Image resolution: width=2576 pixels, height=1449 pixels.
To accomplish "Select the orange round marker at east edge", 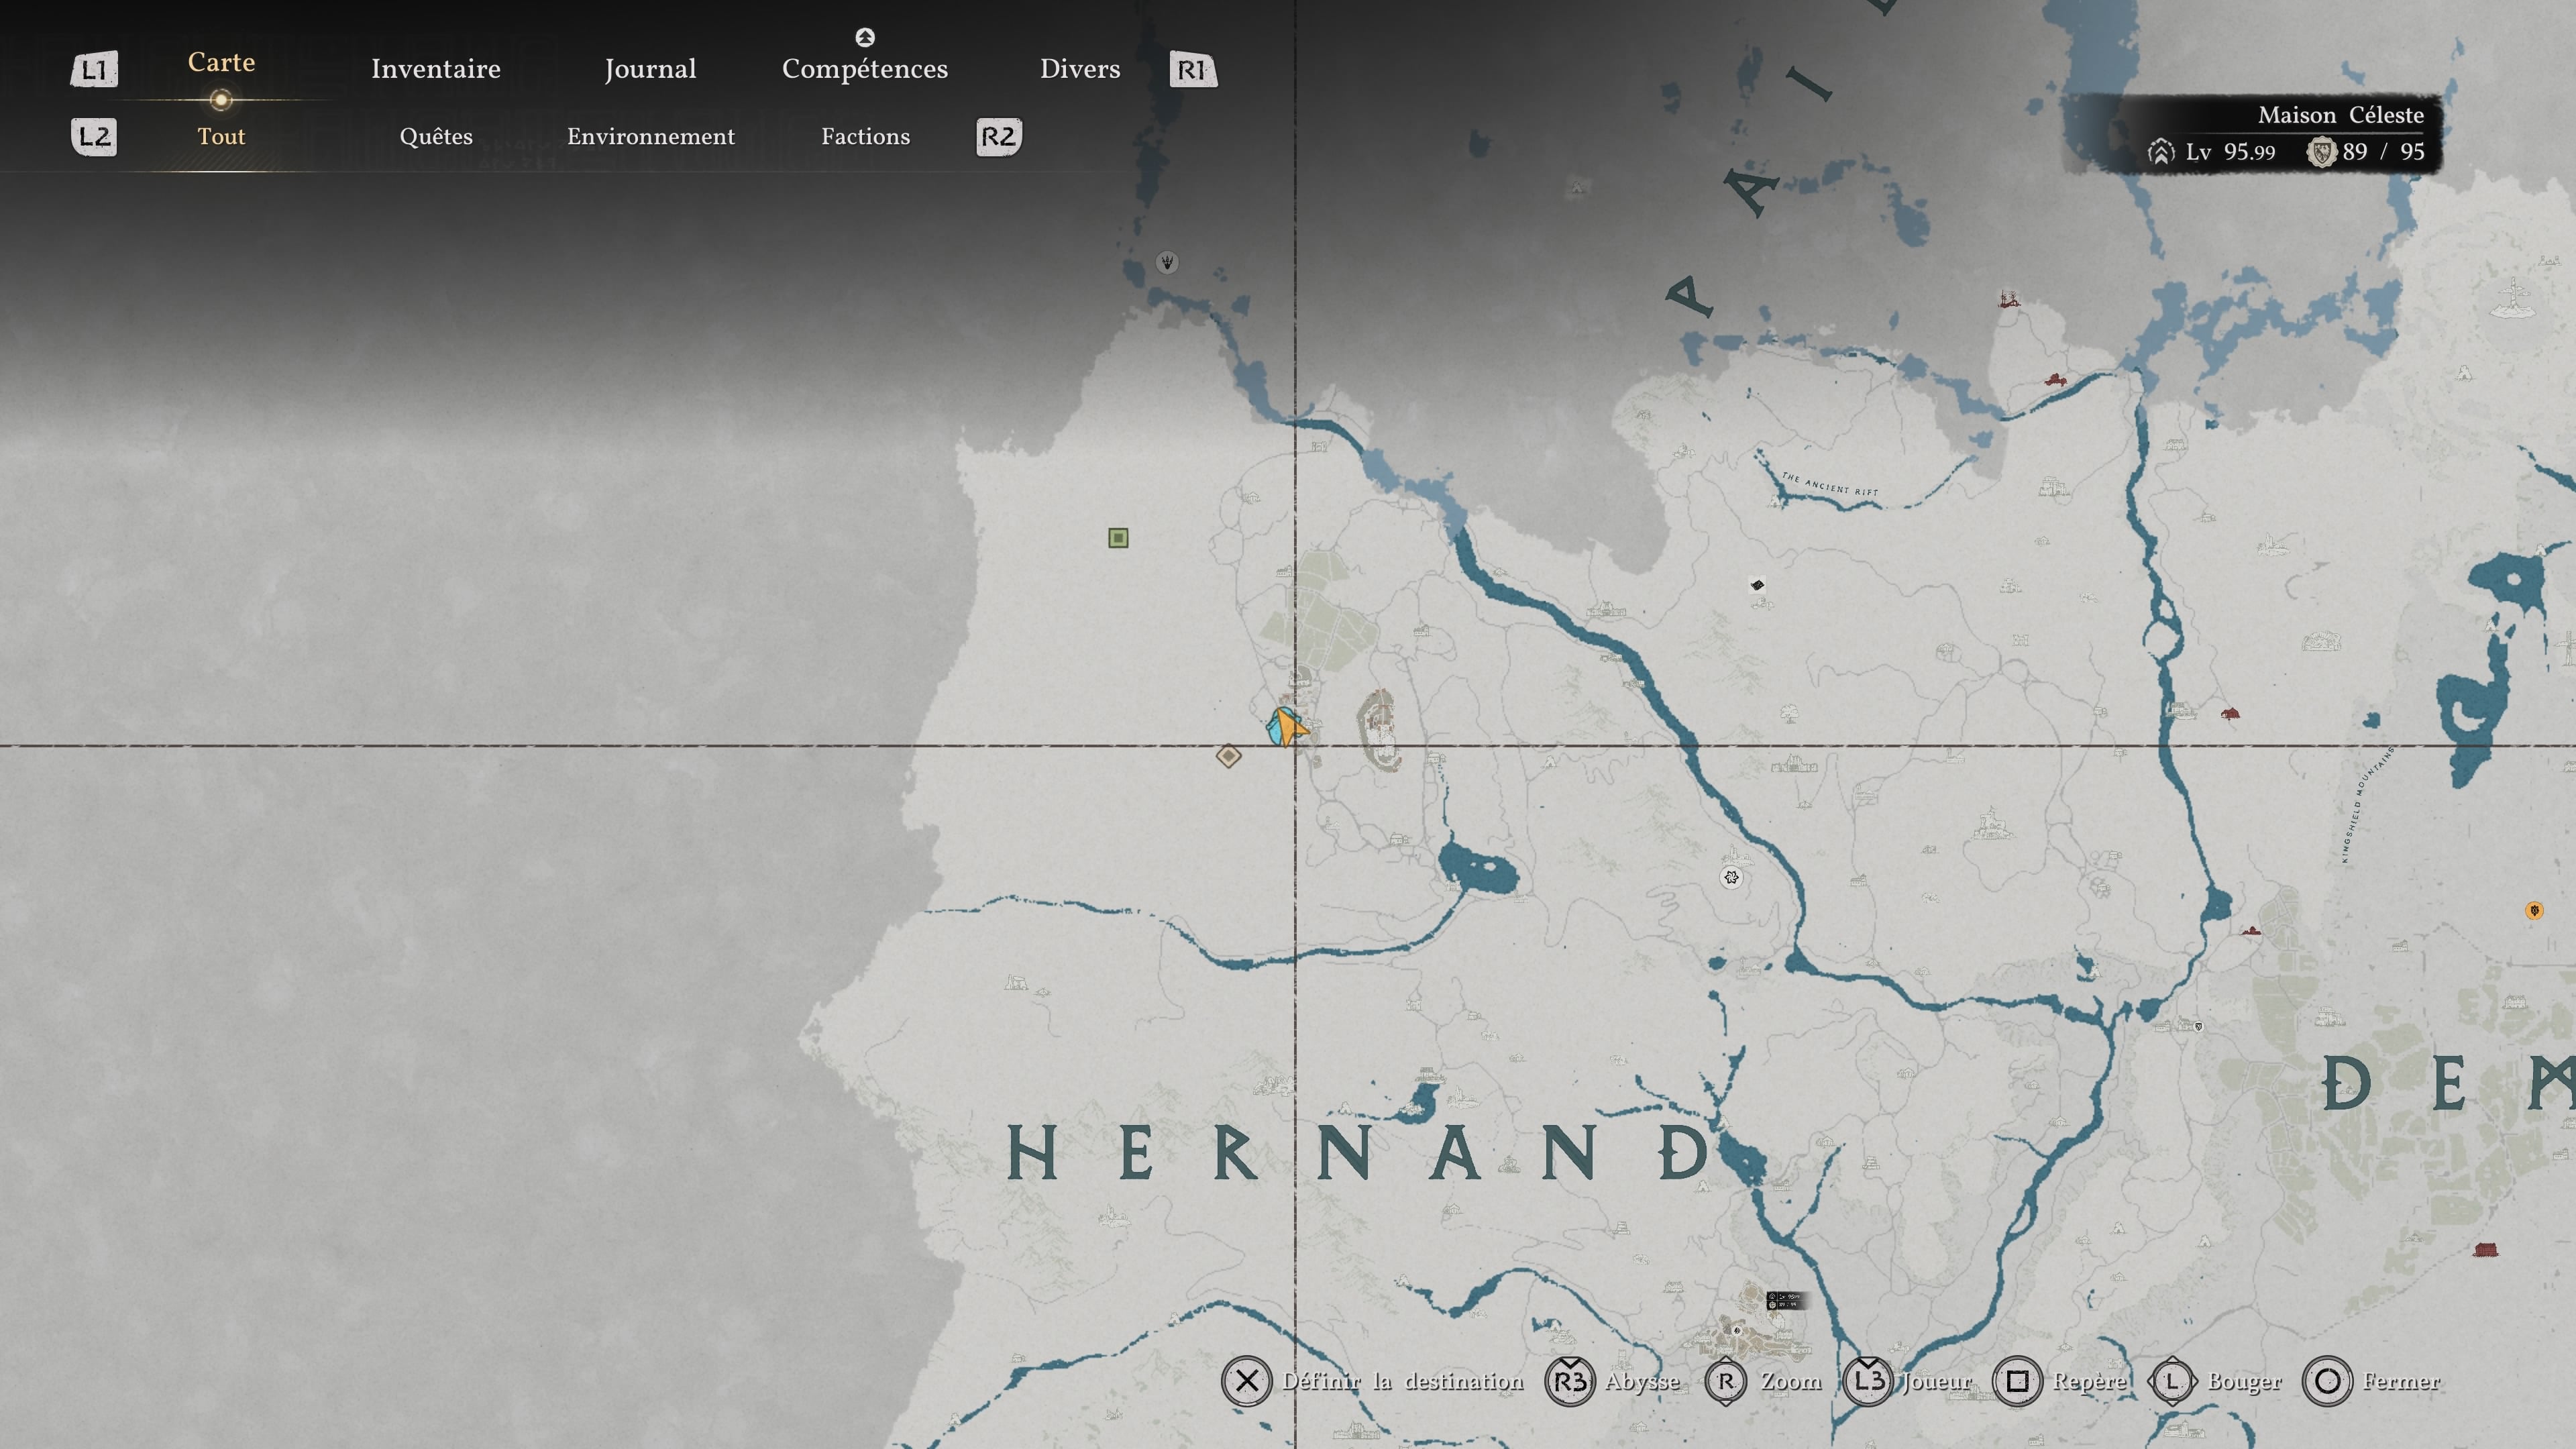I will coord(2533,910).
